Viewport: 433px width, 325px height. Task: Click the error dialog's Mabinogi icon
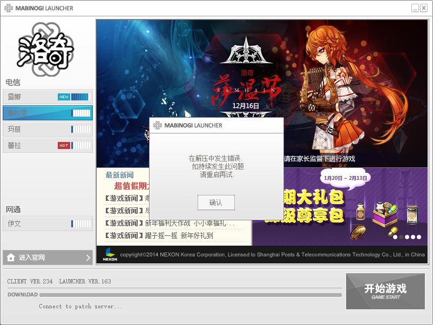(x=158, y=125)
